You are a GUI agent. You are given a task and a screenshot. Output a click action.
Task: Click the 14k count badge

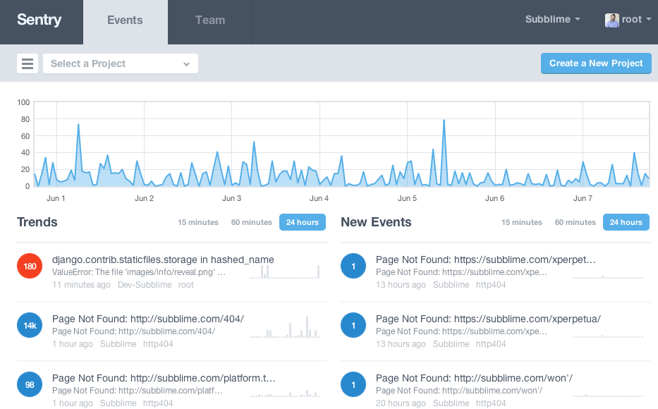30,325
